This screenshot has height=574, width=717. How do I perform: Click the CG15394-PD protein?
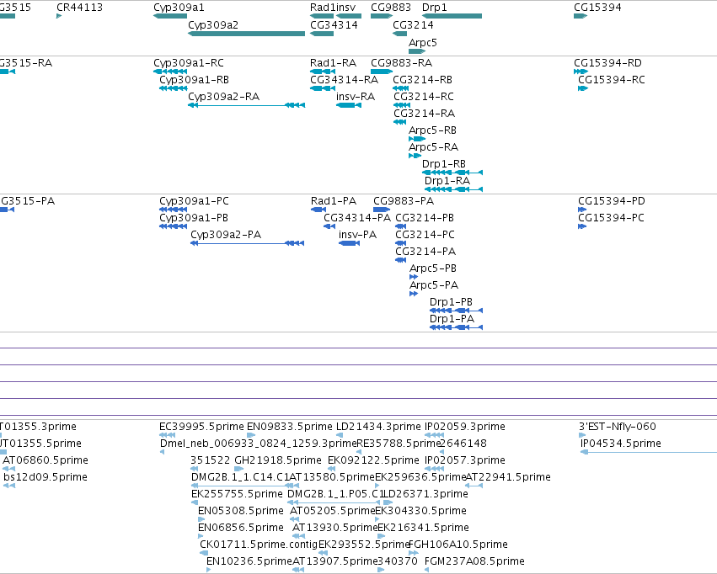[x=582, y=209]
